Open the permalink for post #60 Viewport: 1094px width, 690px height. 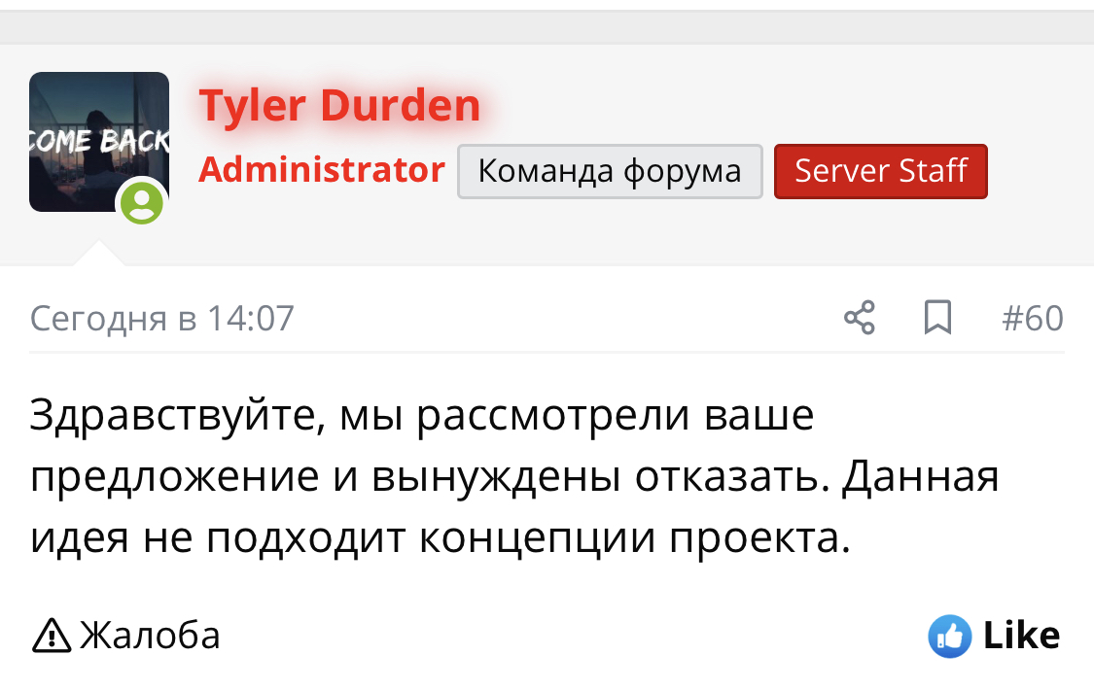1033,319
